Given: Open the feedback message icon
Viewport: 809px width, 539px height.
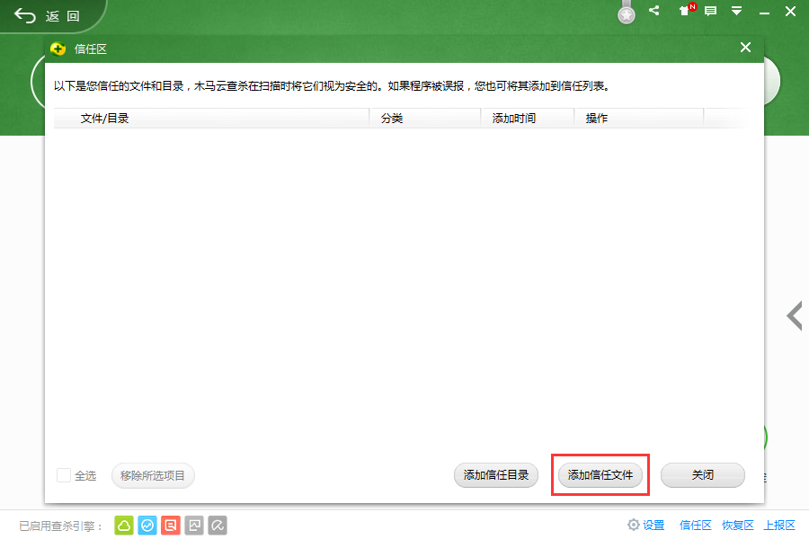Looking at the screenshot, I should [x=710, y=11].
